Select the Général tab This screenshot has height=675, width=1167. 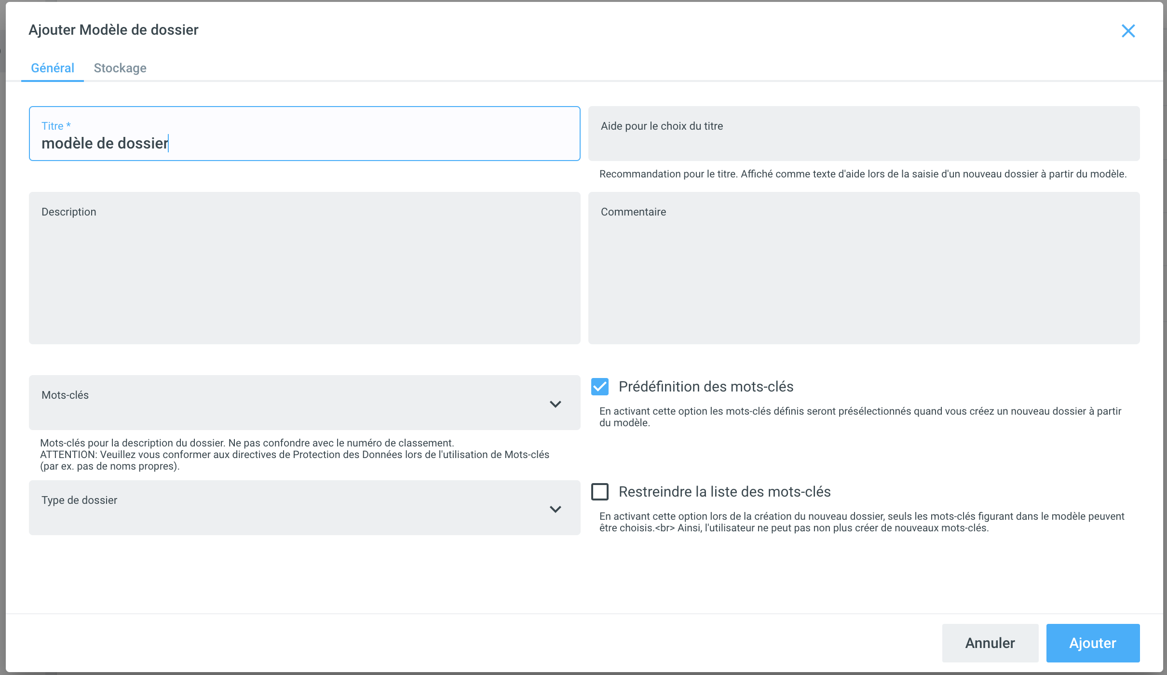pos(53,68)
